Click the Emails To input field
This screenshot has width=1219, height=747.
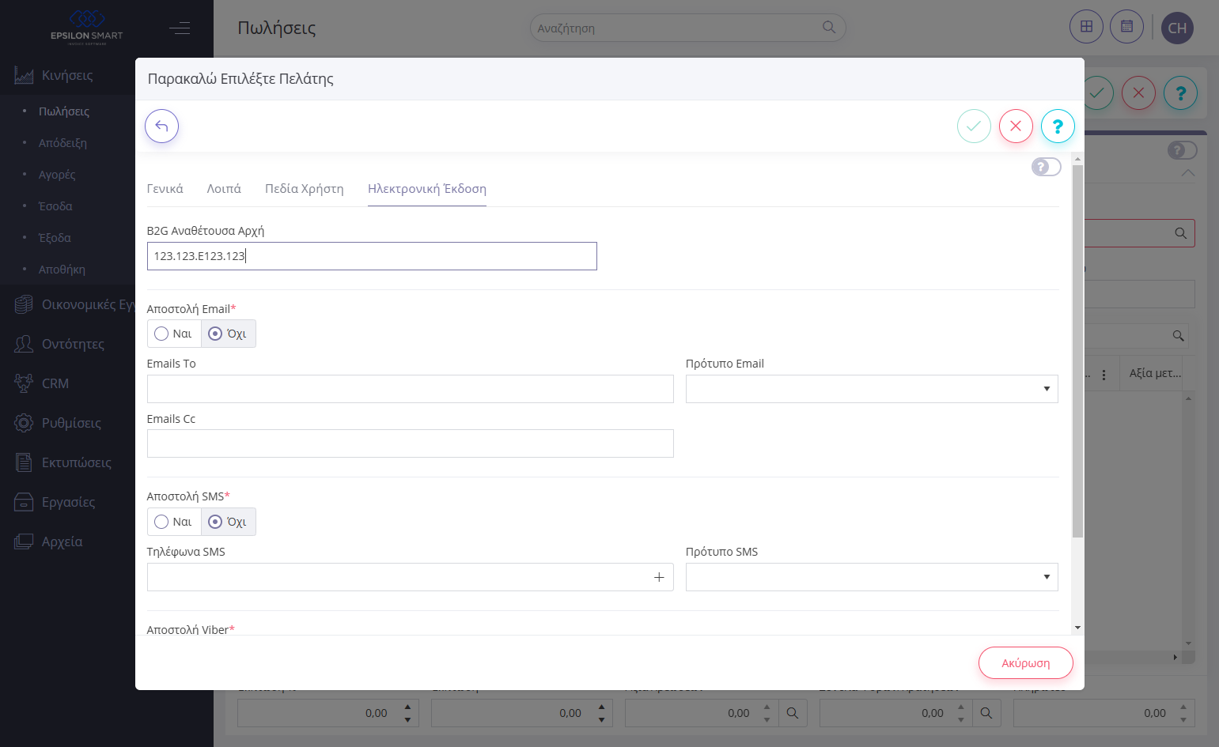411,389
